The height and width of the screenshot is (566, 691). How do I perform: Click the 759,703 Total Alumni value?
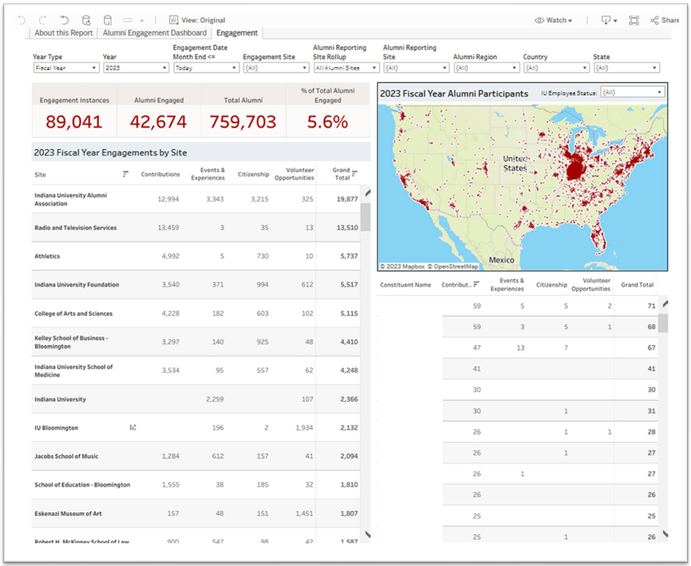(x=243, y=122)
